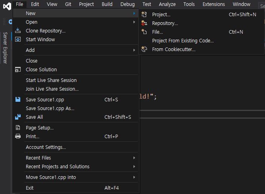Choose New File... in submenu
Image resolution: width=265 pixels, height=194 pixels.
pyautogui.click(x=201, y=32)
